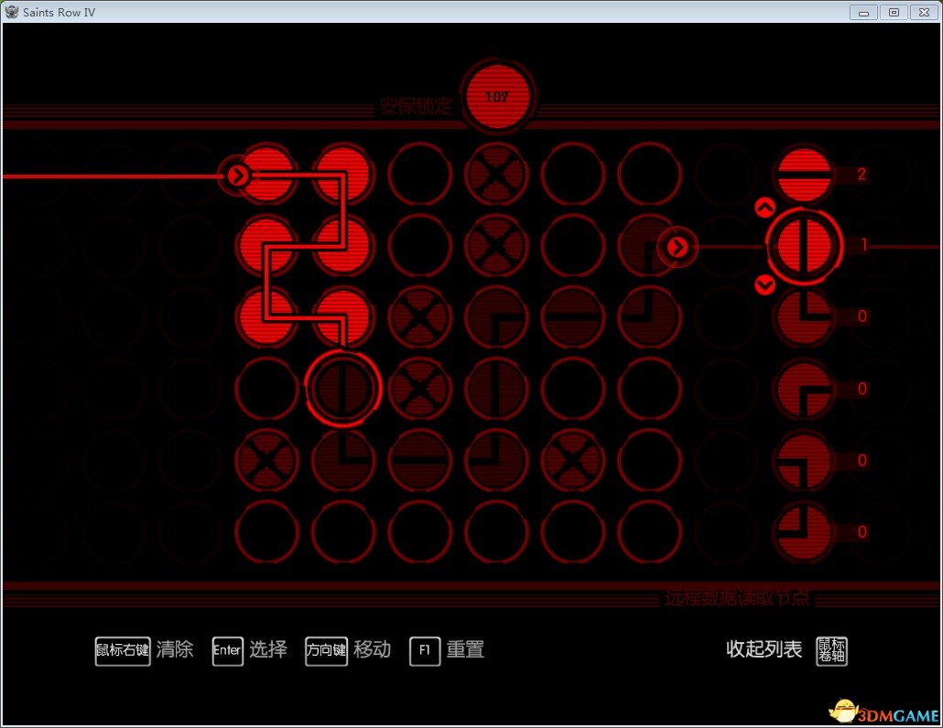This screenshot has height=728, width=943.
Task: Click the F1 key hint
Action: tap(425, 651)
